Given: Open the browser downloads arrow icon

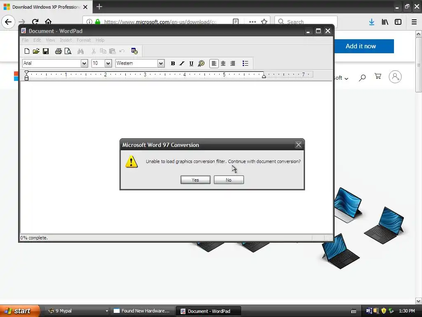Looking at the screenshot, I should [372, 22].
